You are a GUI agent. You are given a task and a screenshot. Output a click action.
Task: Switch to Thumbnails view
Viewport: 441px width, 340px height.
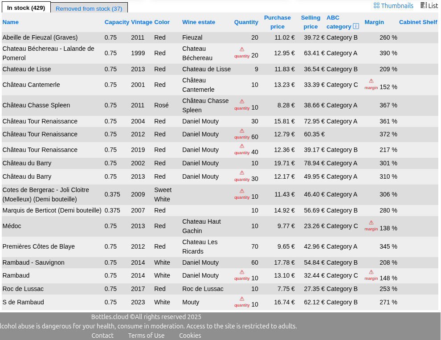393,6
